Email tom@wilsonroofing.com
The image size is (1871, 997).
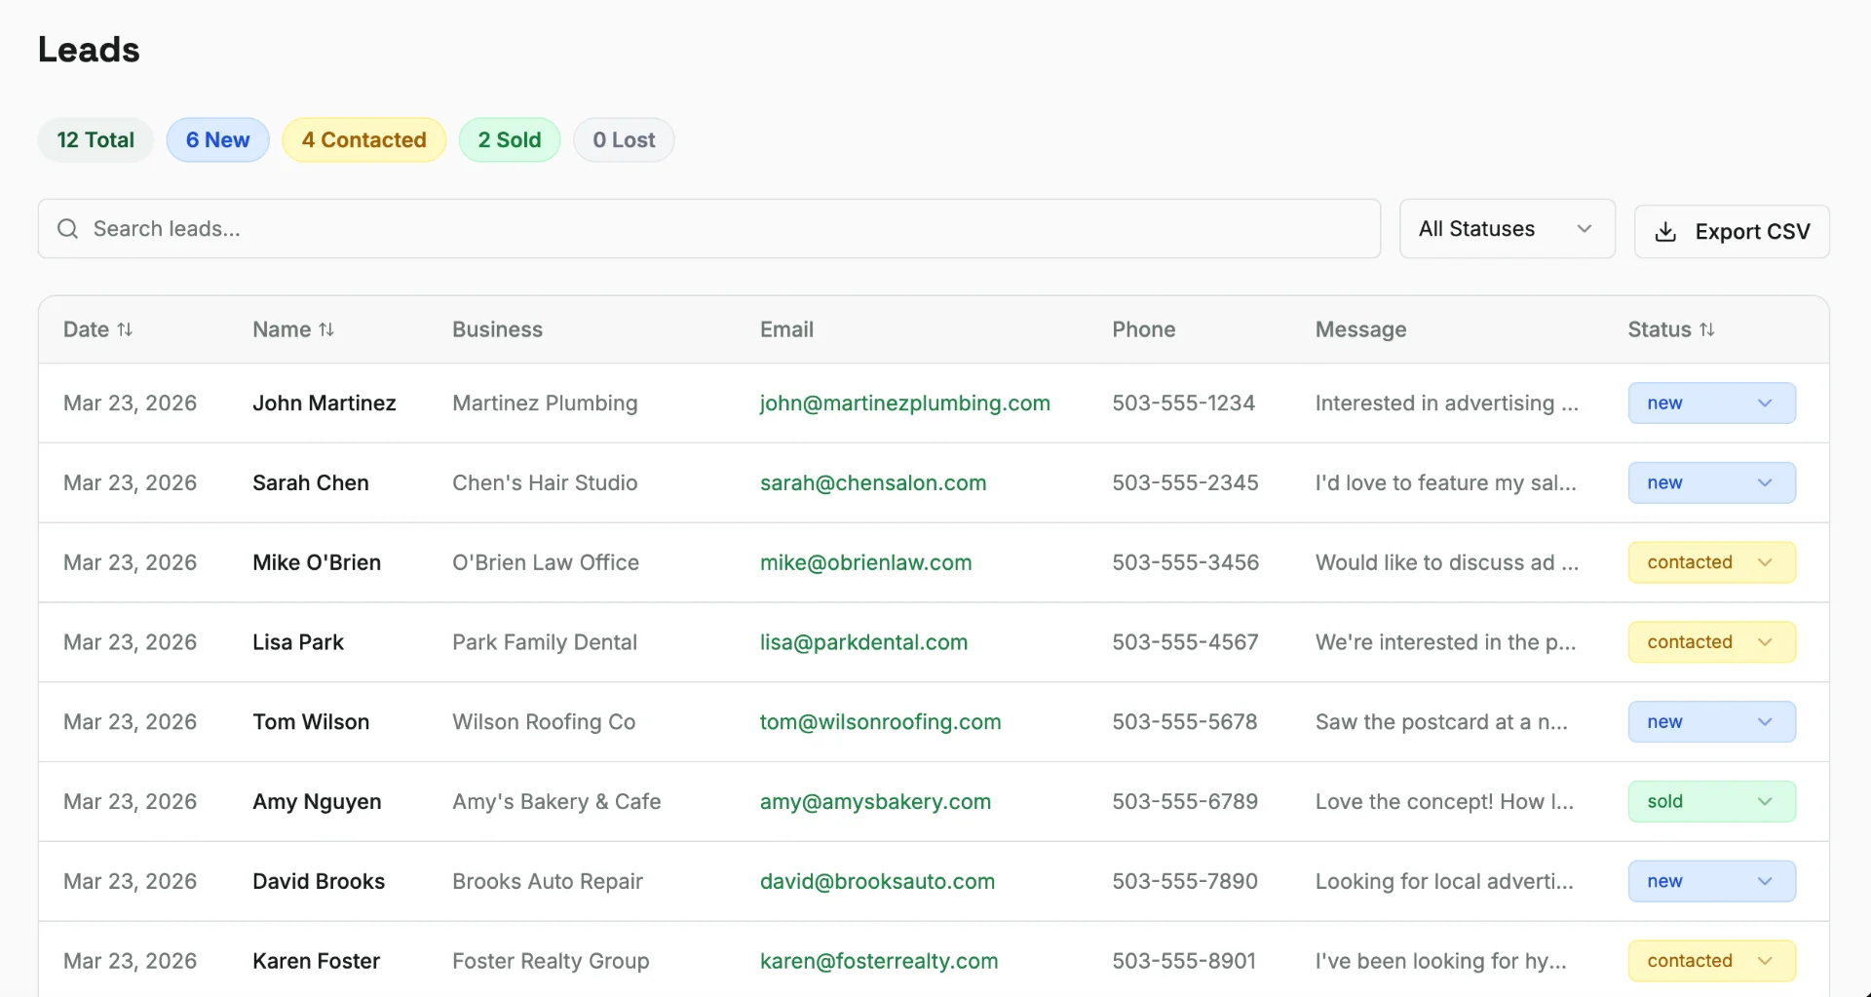point(880,721)
